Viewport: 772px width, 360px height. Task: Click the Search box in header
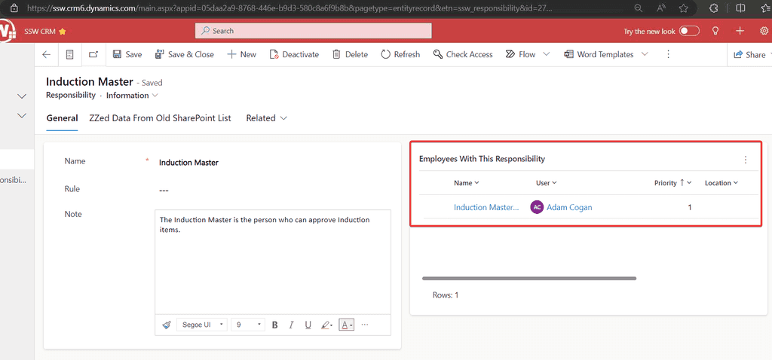click(313, 31)
